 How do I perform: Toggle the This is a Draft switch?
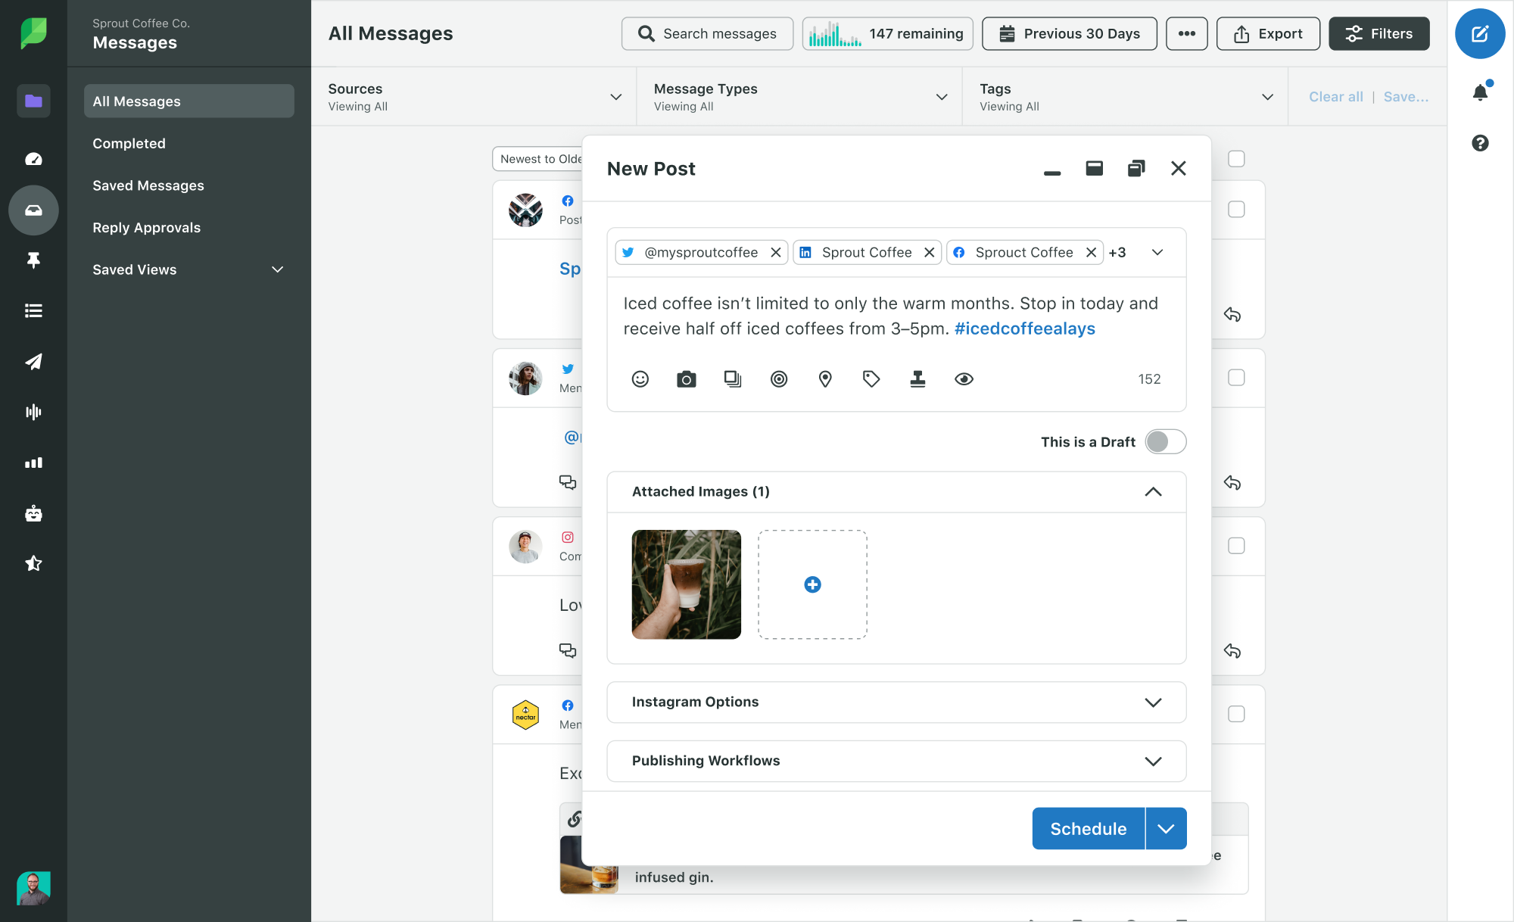click(1165, 441)
